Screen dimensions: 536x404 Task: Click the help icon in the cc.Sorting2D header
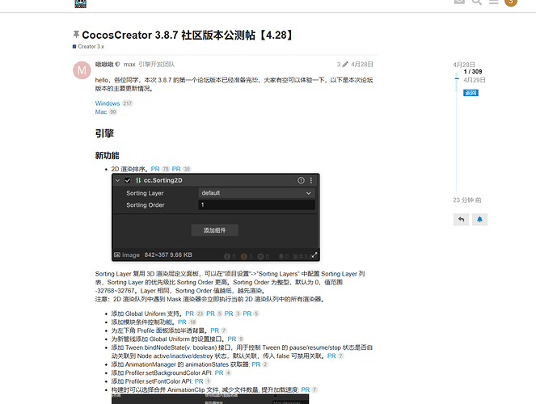point(301,180)
